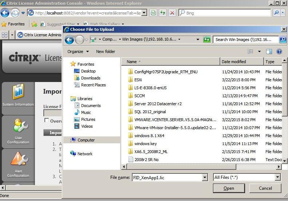Open Alert Configuration in Citrix console
The width and height of the screenshot is (288, 201).
coord(18,165)
